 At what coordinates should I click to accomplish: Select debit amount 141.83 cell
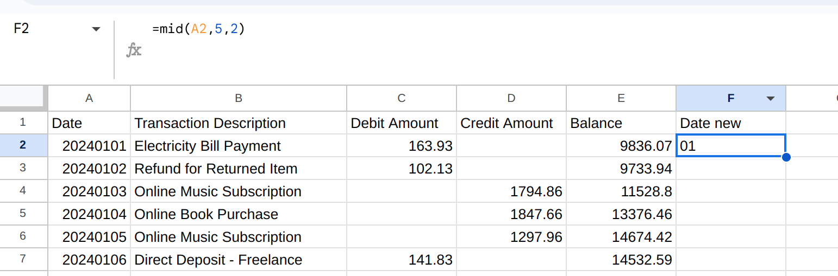tap(402, 260)
